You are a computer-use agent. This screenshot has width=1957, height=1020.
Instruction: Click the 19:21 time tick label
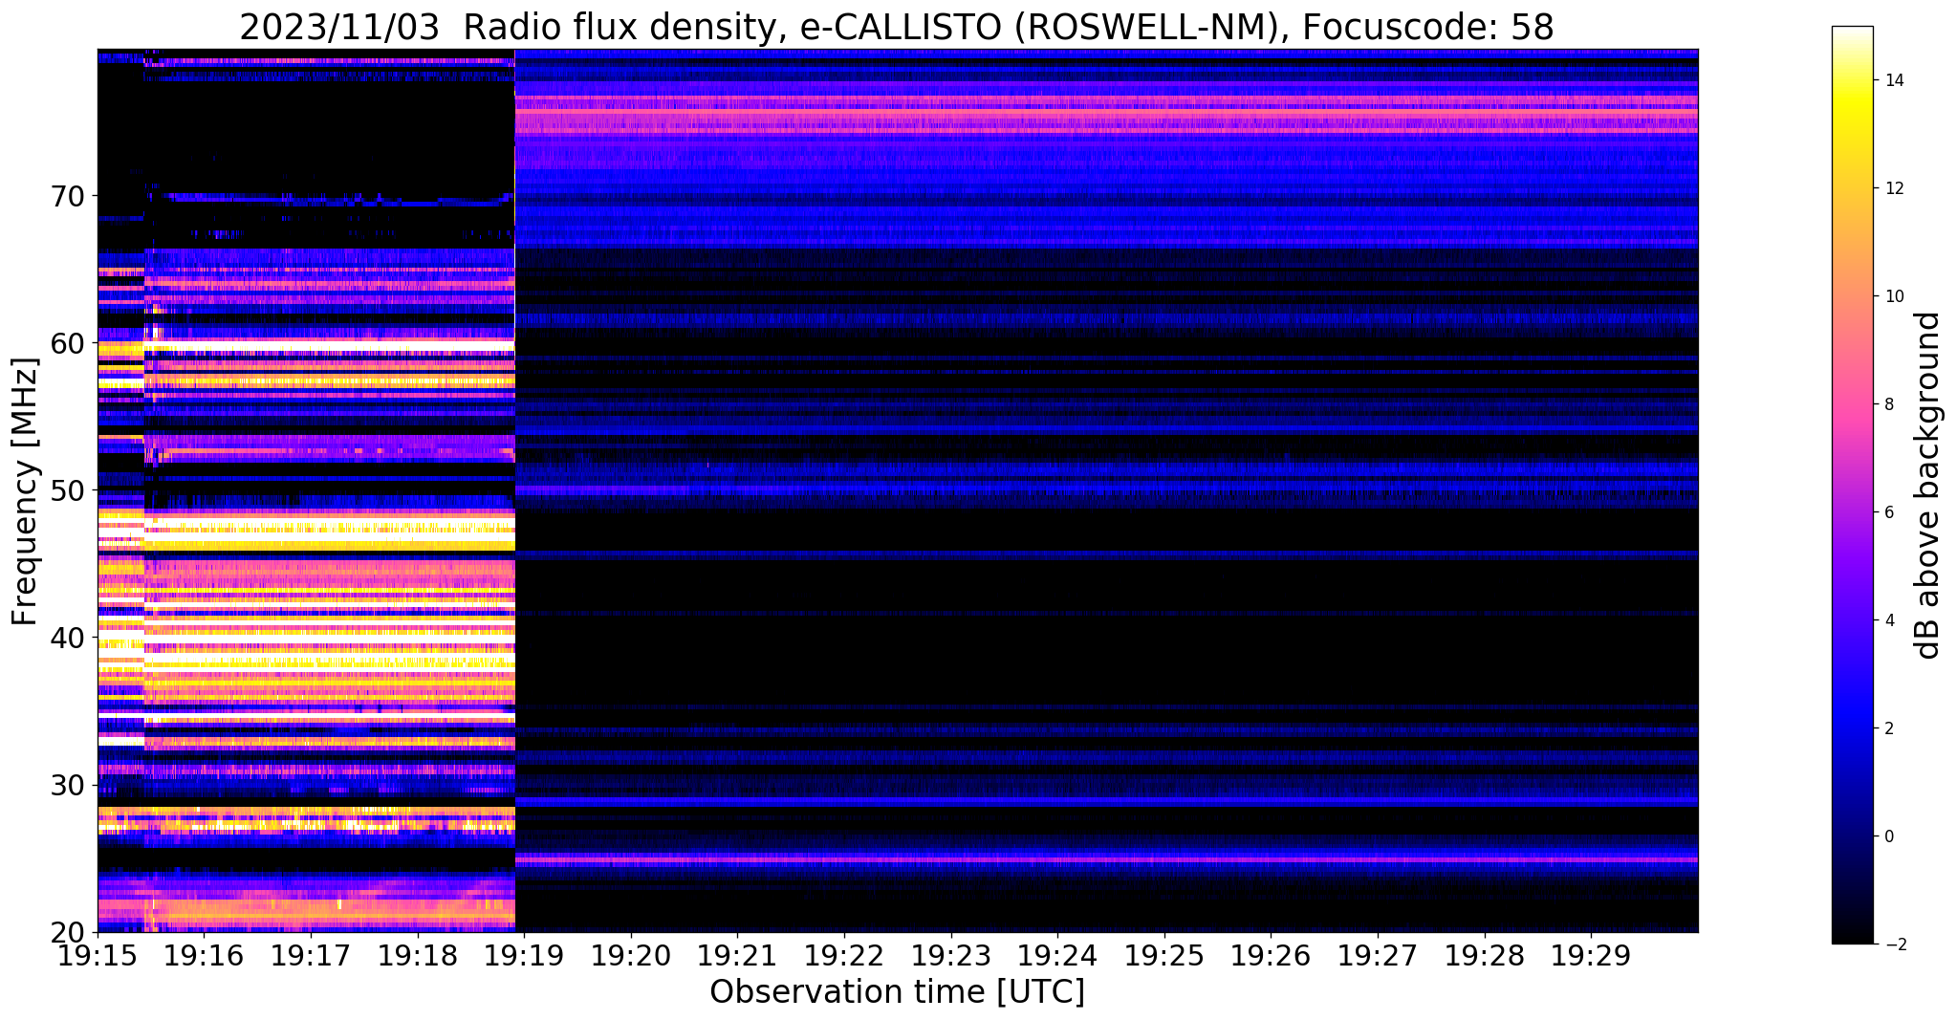(737, 956)
